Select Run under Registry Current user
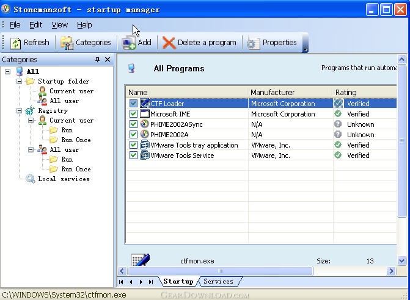The width and height of the screenshot is (410, 300). point(67,130)
